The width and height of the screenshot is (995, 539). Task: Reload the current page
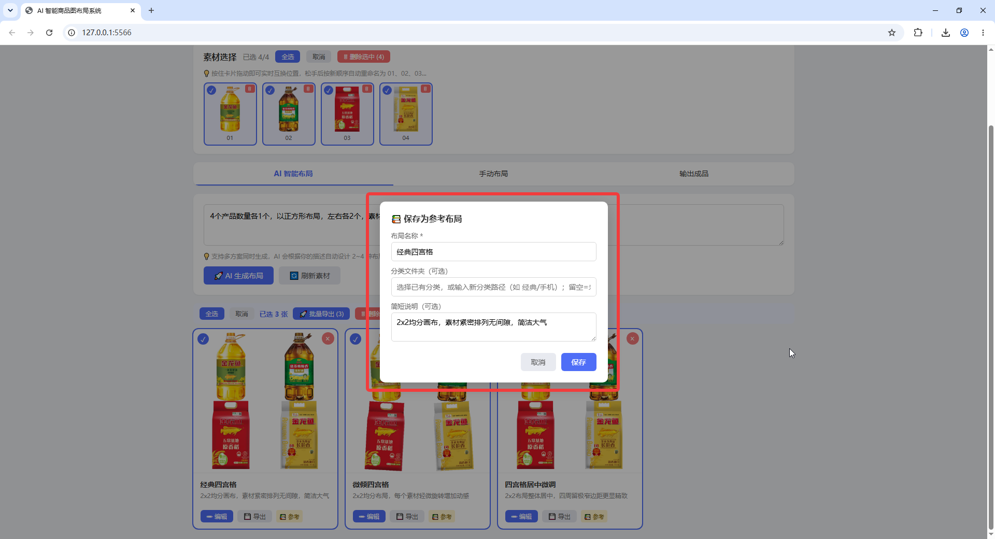pos(49,33)
